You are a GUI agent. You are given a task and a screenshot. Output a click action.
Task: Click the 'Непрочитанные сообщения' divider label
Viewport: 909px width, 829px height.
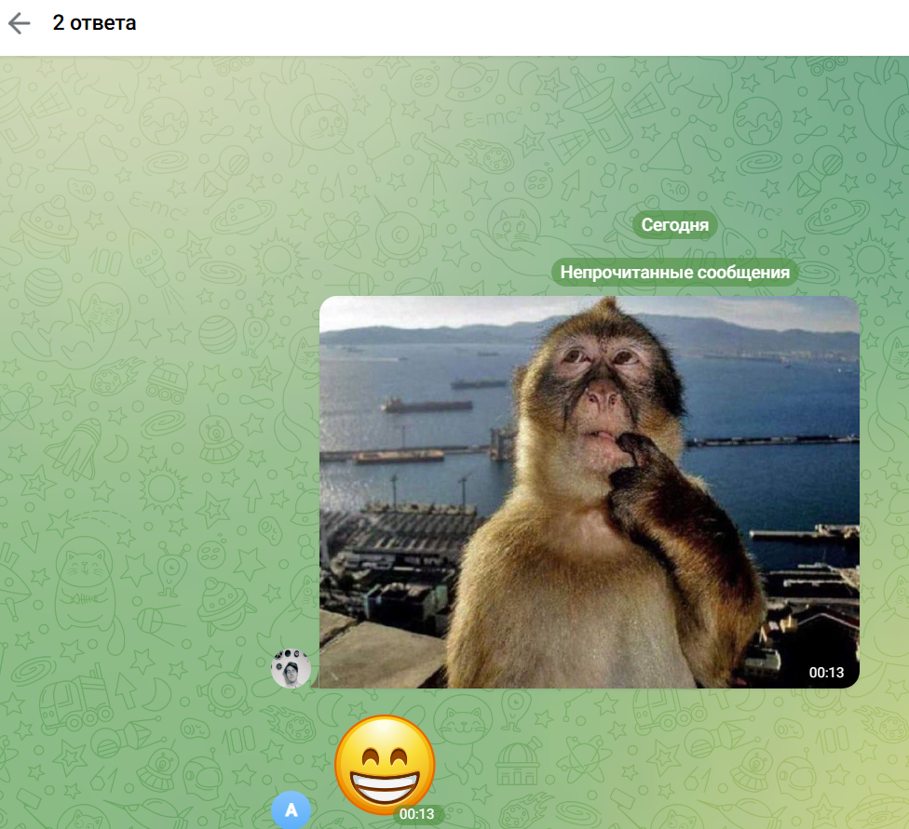click(675, 273)
